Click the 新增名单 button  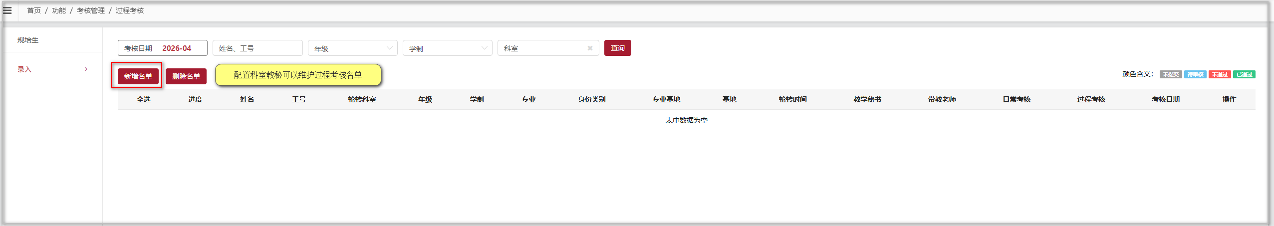(x=138, y=76)
